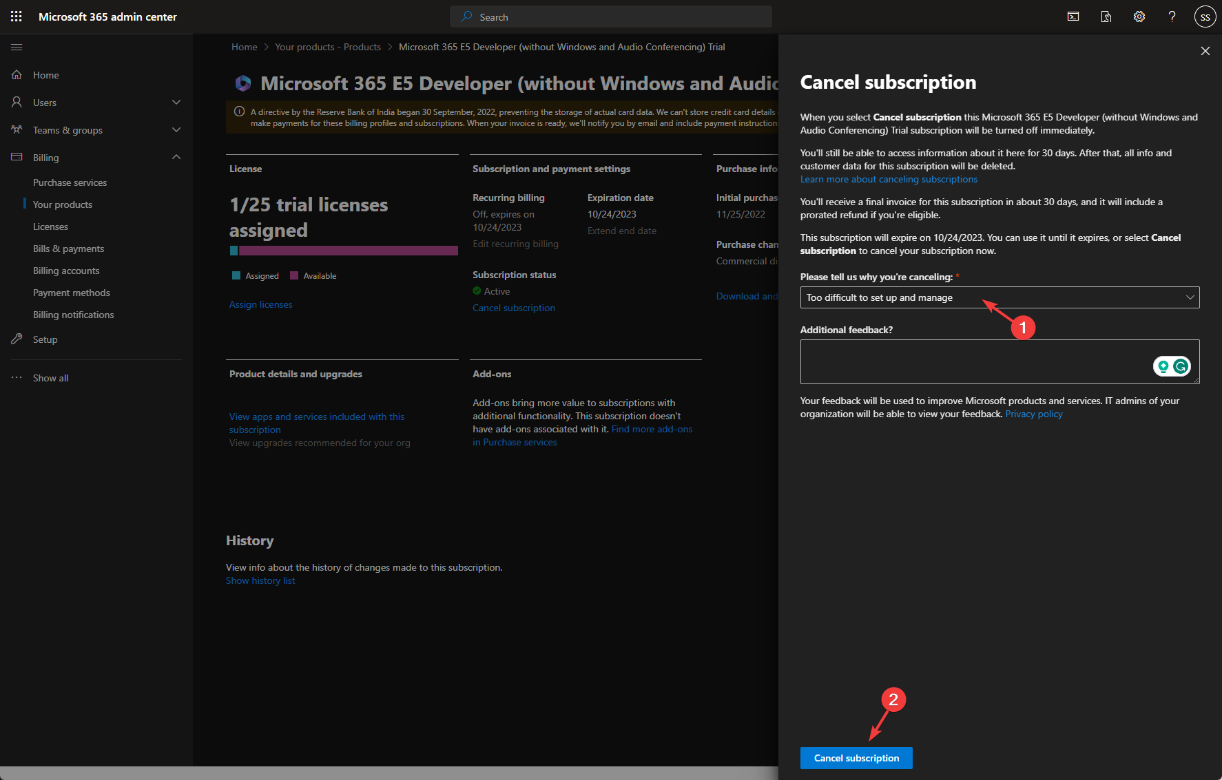
Task: Collapse the Billing section chevron
Action: (176, 157)
